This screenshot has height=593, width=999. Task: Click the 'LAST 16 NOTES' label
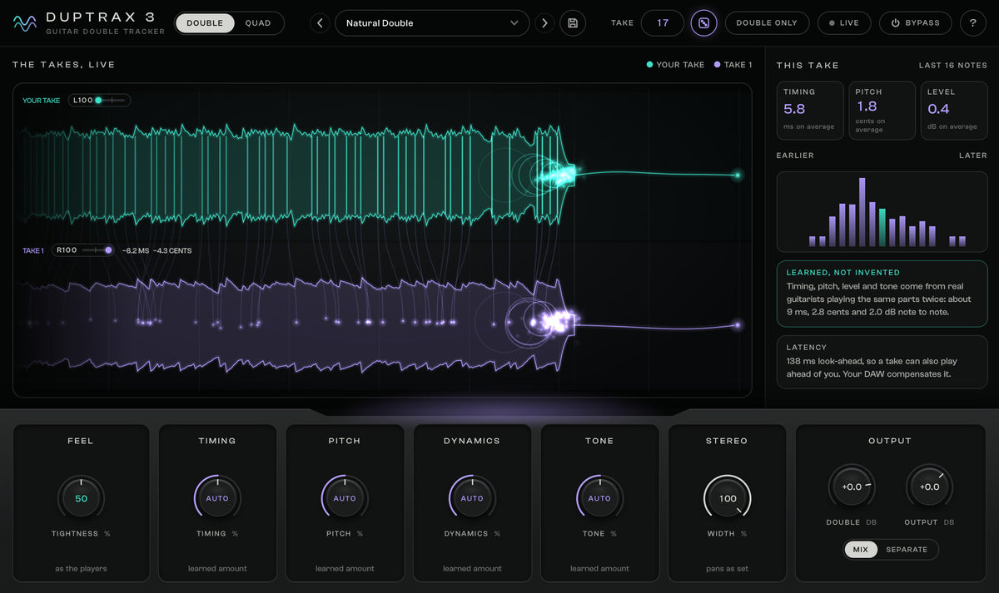click(x=953, y=65)
